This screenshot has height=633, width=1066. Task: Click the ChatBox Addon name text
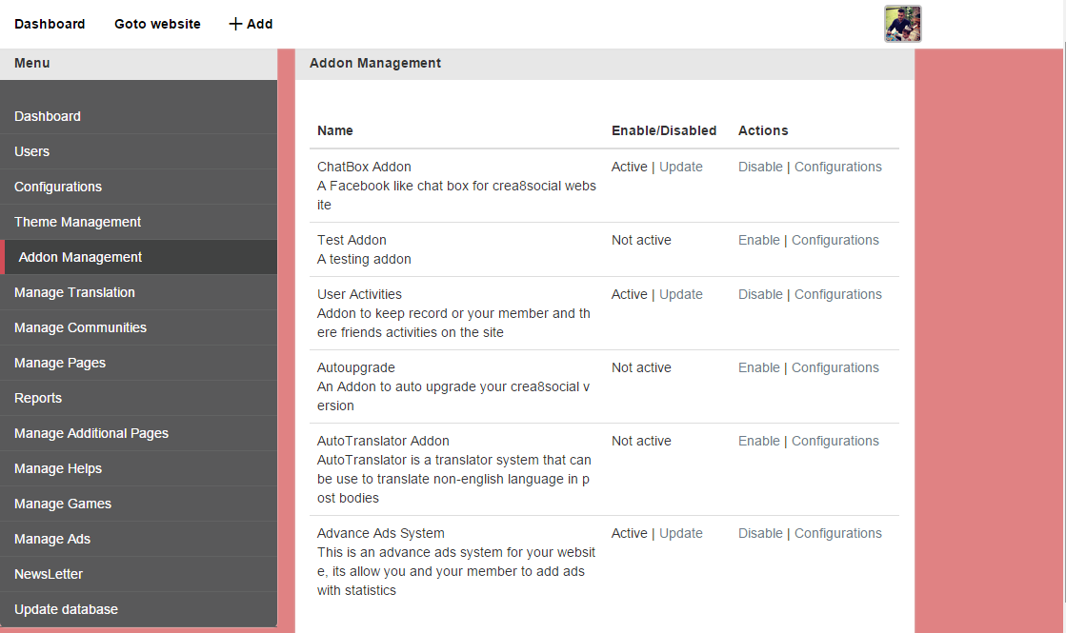(x=364, y=168)
